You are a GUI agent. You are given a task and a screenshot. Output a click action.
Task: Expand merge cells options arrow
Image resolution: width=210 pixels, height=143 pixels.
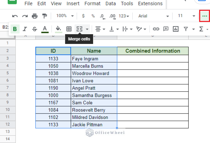click(x=87, y=29)
